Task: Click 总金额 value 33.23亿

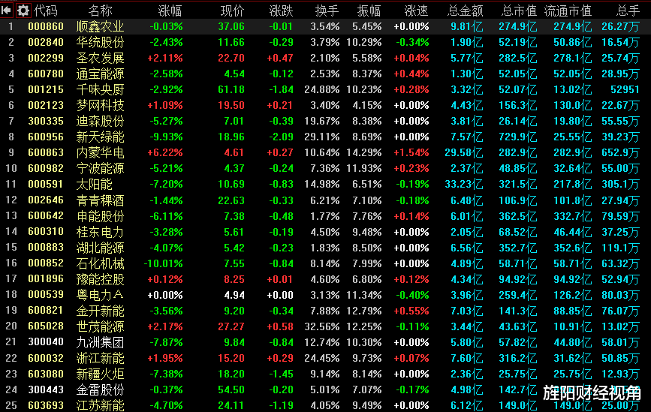Action: tap(464, 184)
